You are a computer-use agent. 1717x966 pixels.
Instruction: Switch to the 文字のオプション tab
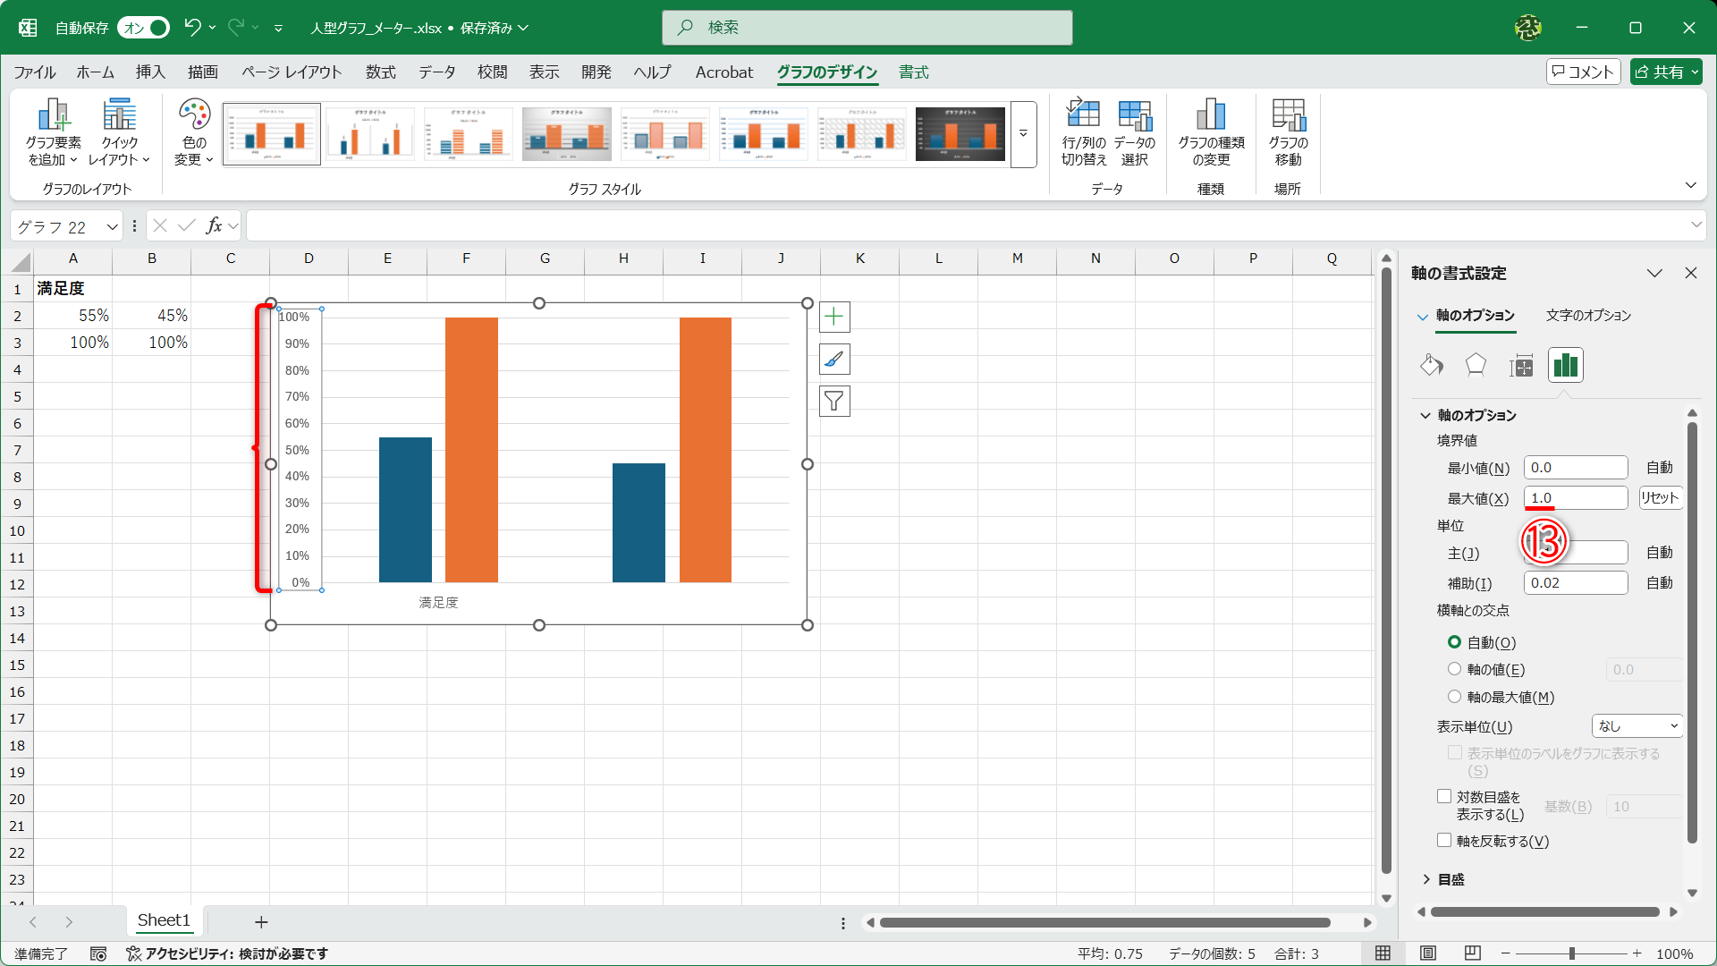pos(1588,315)
